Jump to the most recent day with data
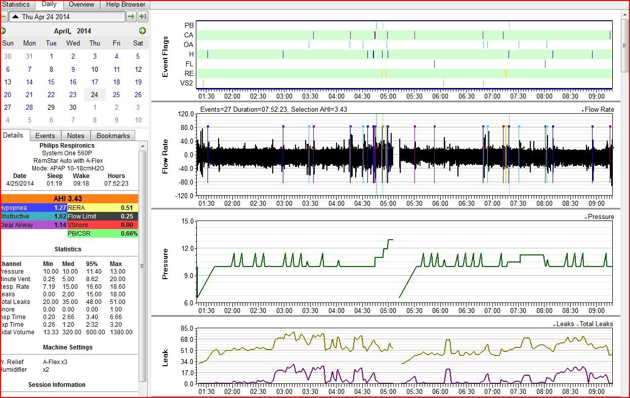 (143, 17)
